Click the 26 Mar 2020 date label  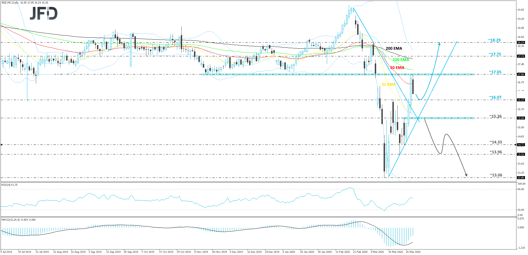[x=413, y=252]
